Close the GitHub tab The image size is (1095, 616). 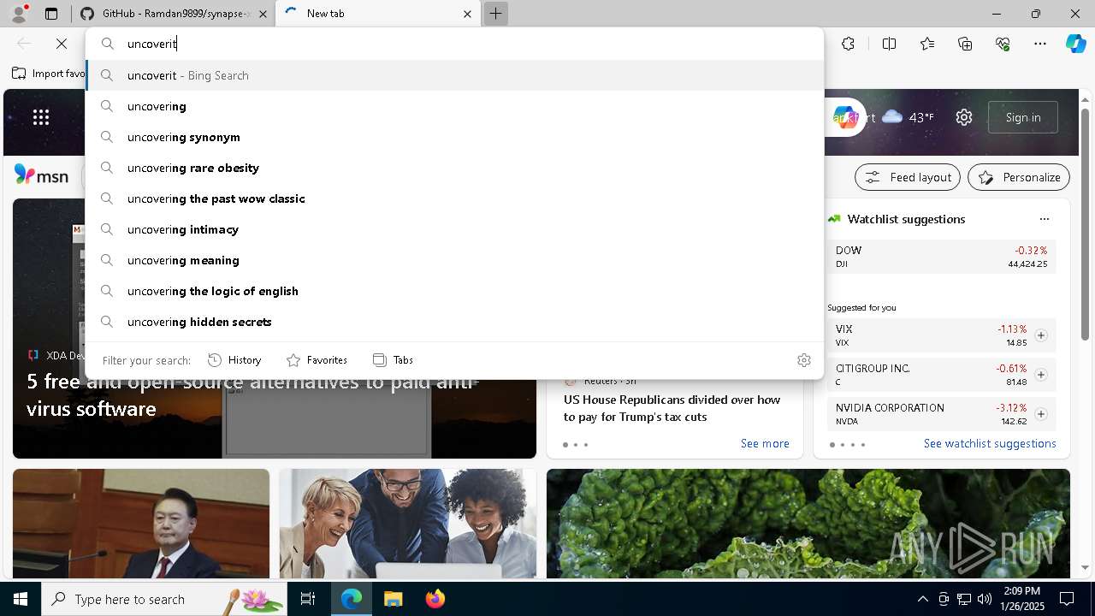coord(263,14)
